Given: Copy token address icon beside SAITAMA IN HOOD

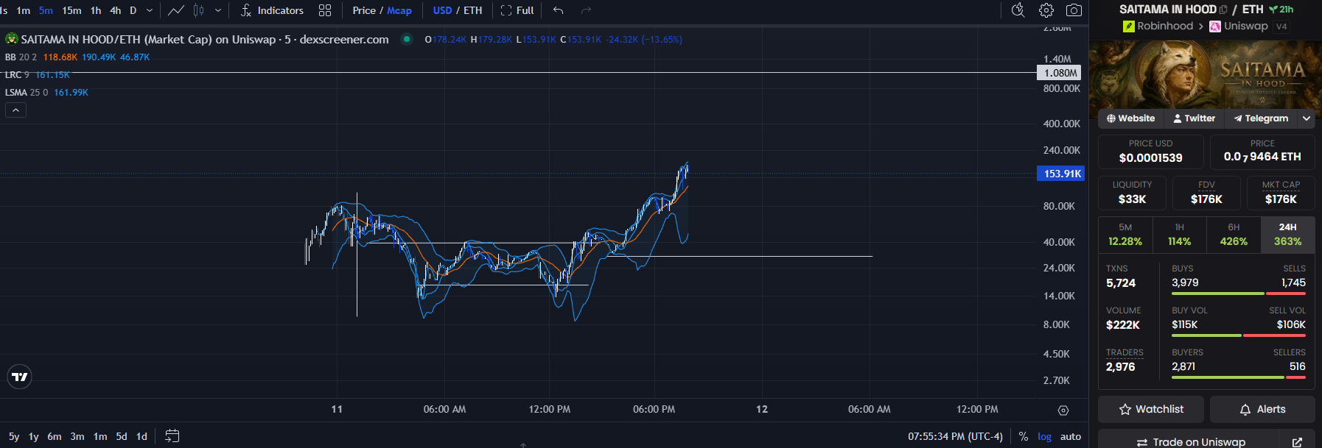Looking at the screenshot, I should point(1223,10).
